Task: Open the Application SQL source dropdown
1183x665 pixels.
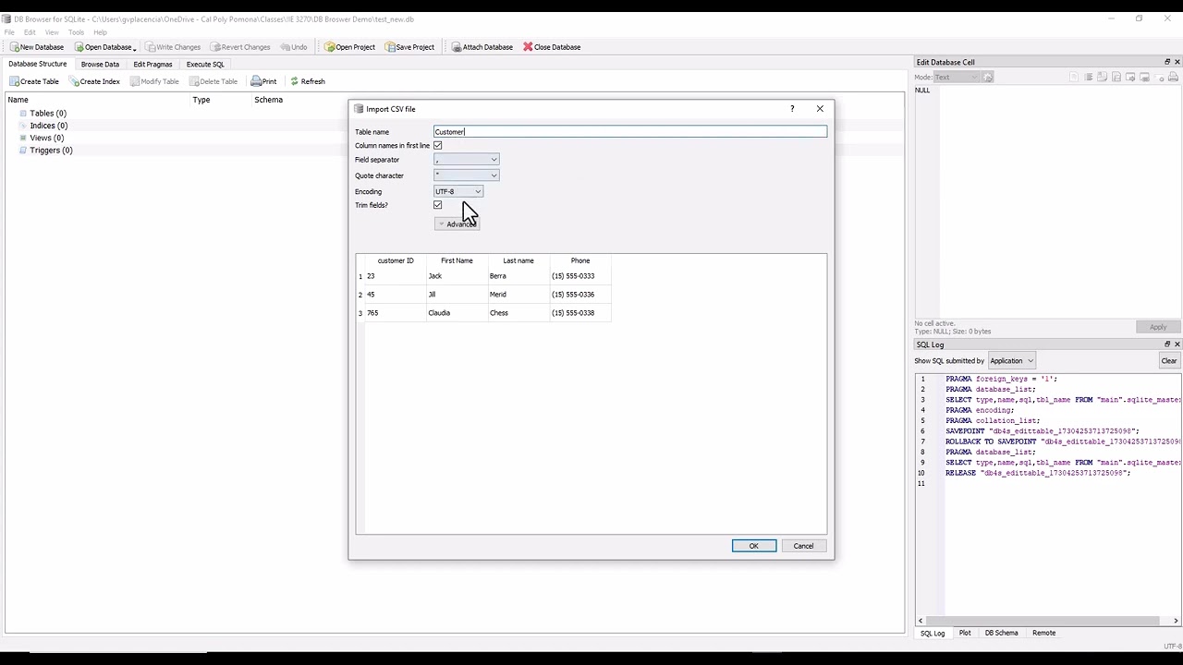Action: (1011, 361)
